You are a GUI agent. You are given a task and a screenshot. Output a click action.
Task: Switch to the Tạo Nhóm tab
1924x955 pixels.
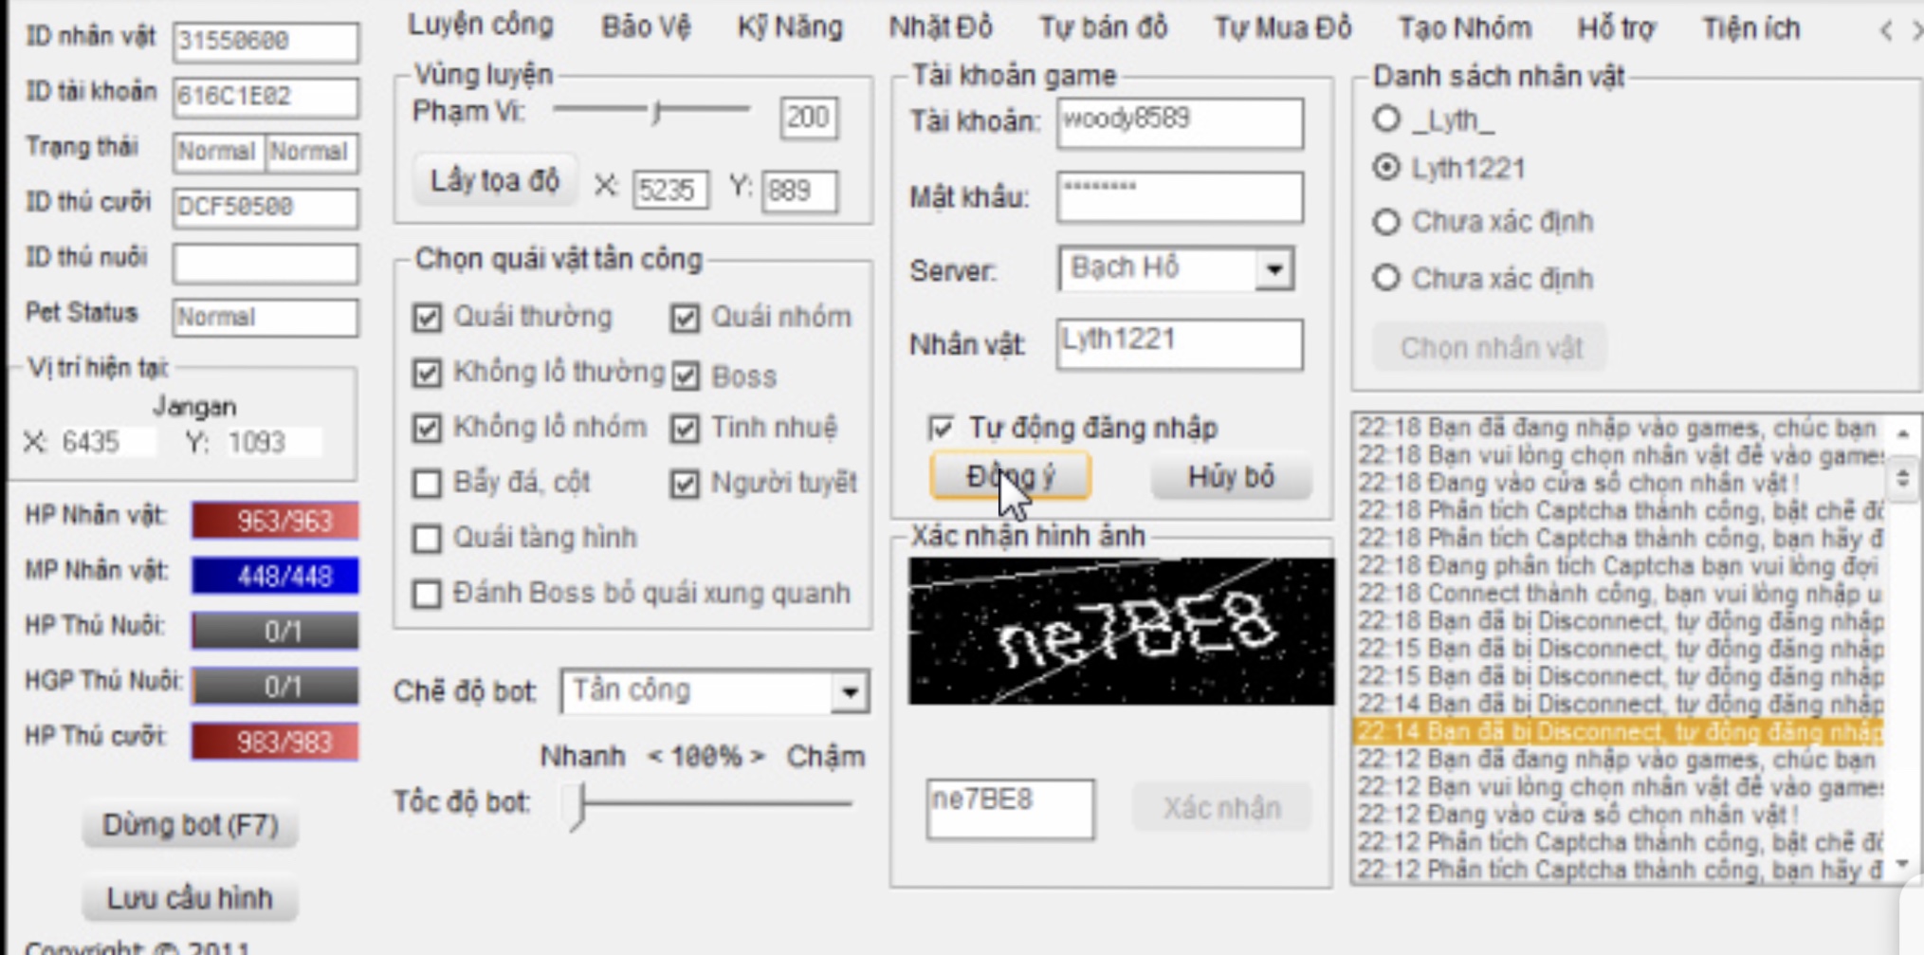[1464, 28]
